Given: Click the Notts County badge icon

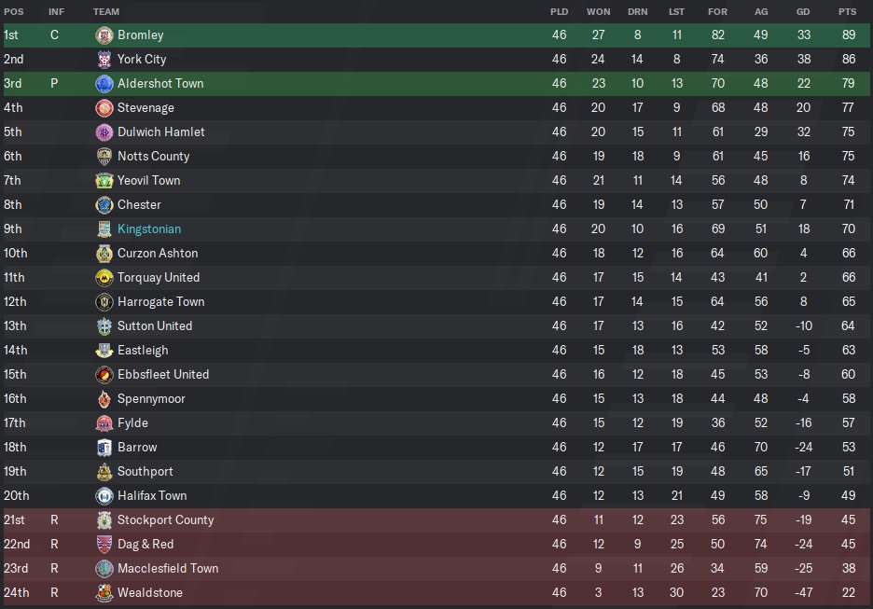Looking at the screenshot, I should click(x=104, y=157).
